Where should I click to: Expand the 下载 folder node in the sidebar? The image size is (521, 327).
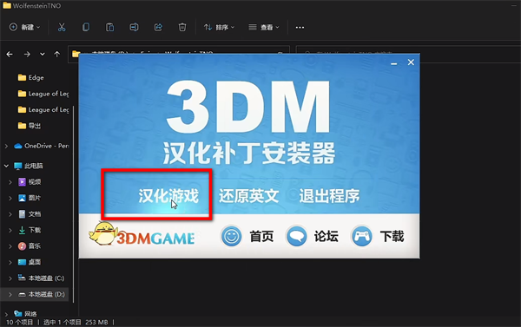(x=10, y=230)
